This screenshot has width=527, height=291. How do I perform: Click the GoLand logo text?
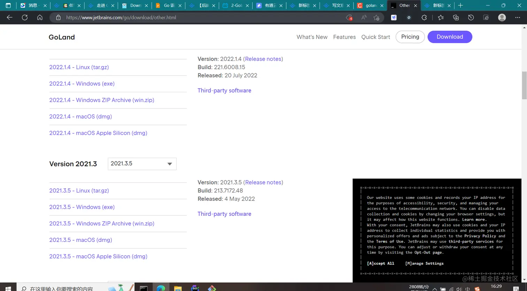click(x=62, y=37)
